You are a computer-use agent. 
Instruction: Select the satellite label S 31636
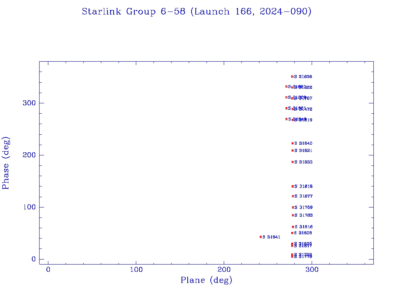303,77
